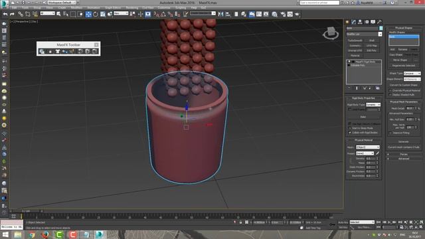Screen dimensions: 425x239
Task: Click the Redo arrow in main toolbar
Action: pyautogui.click(x=12, y=14)
